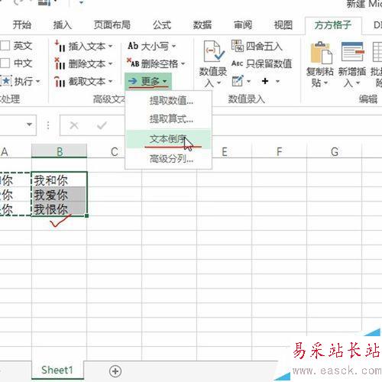382x382 pixels.
Task: Expand the 截取文本 dropdown arrow
Action: 110,82
